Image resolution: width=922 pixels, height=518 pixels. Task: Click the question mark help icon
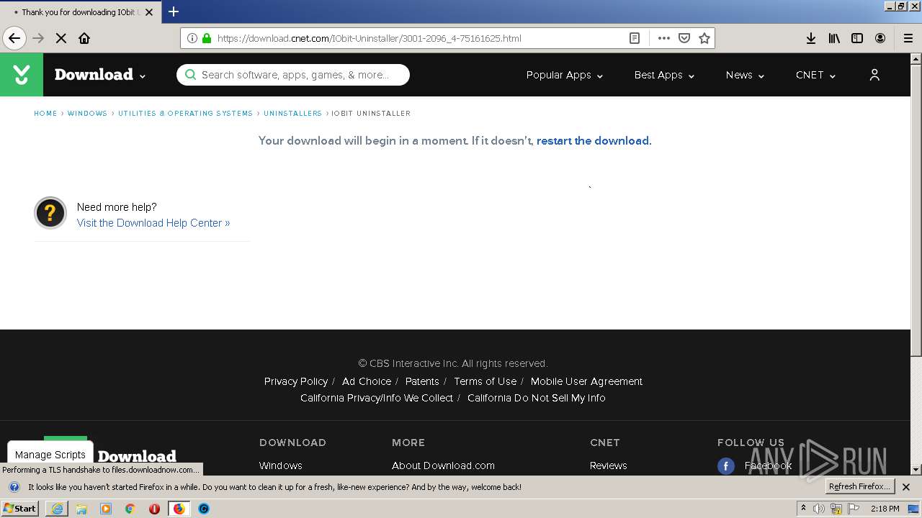click(50, 213)
